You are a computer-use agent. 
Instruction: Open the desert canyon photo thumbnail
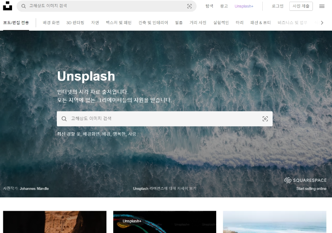pos(55,222)
